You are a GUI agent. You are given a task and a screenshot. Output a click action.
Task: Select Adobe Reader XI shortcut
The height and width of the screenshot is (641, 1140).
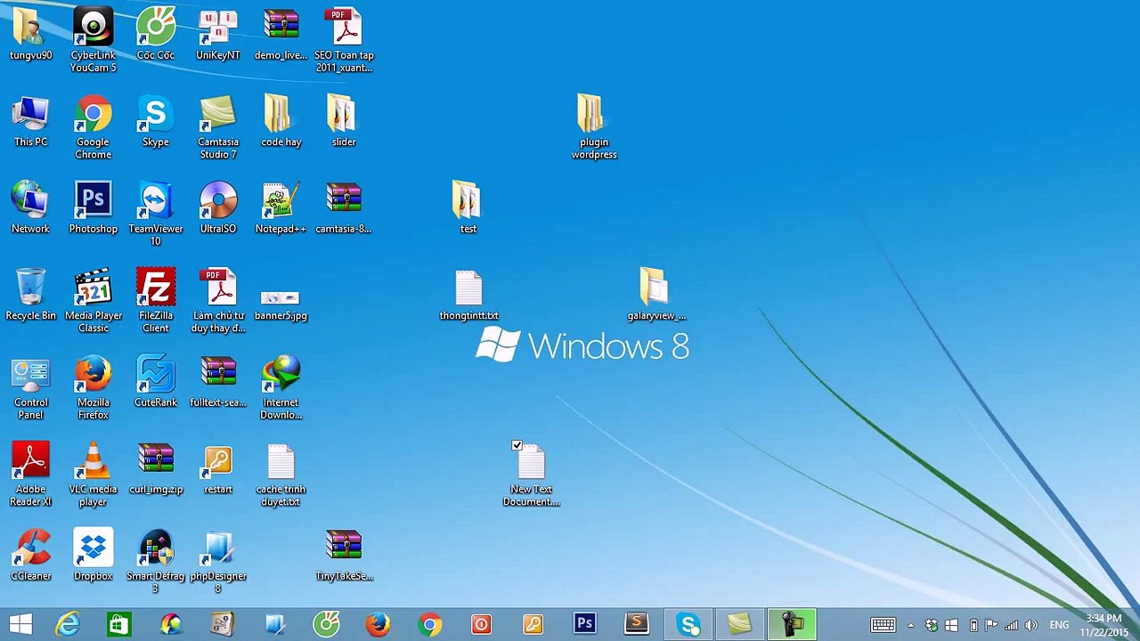30,475
